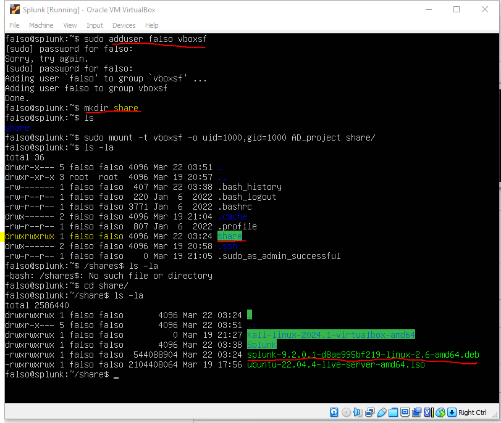501x423 pixels.
Task: Open the File menu
Action: coord(14,25)
